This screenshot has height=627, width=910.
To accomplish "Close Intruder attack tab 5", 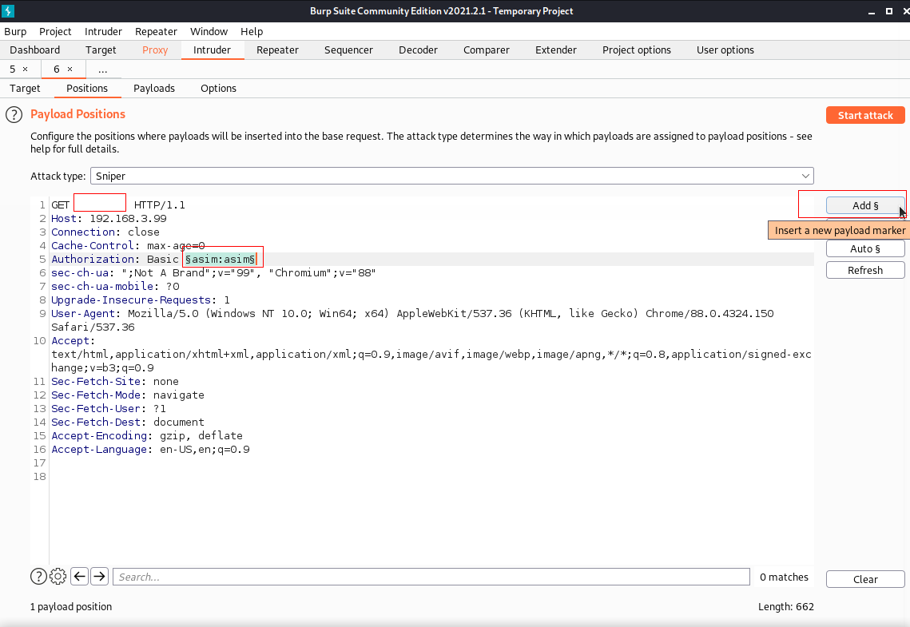I will 25,69.
